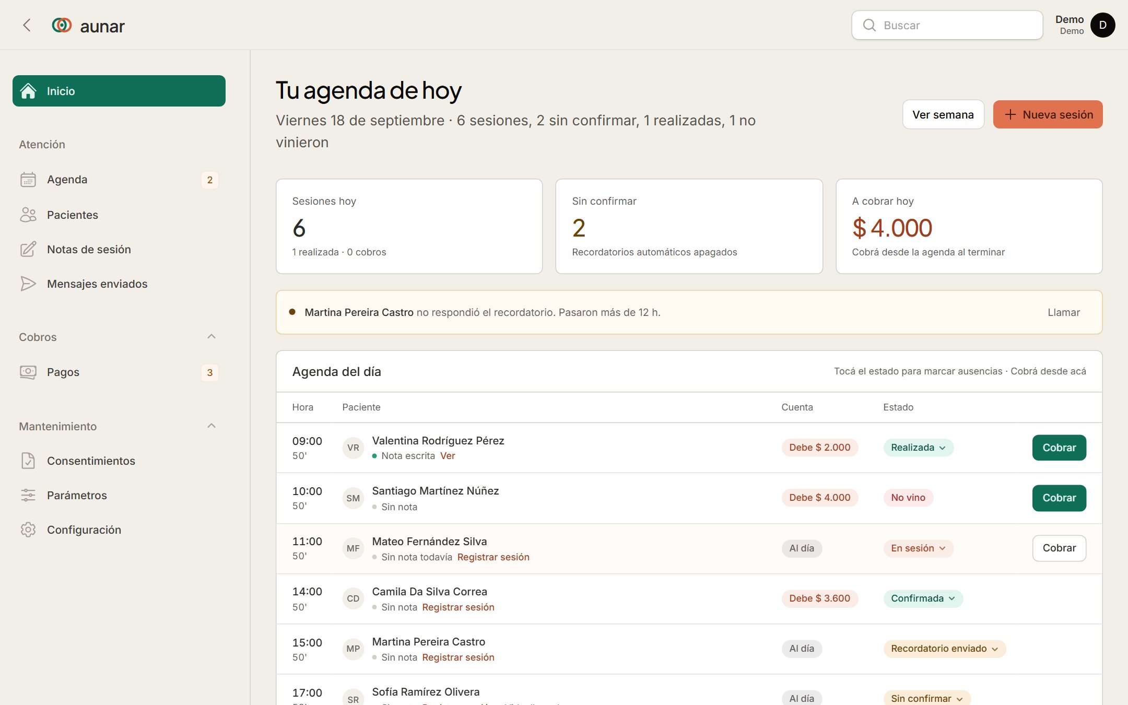1128x705 pixels.
Task: Click the Estado column header
Action: coord(898,407)
